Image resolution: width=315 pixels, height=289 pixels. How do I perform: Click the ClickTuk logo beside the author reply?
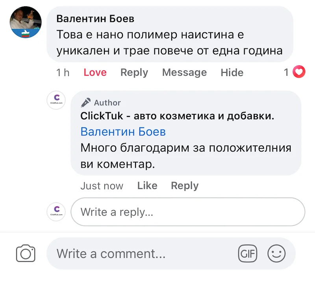pos(56,100)
